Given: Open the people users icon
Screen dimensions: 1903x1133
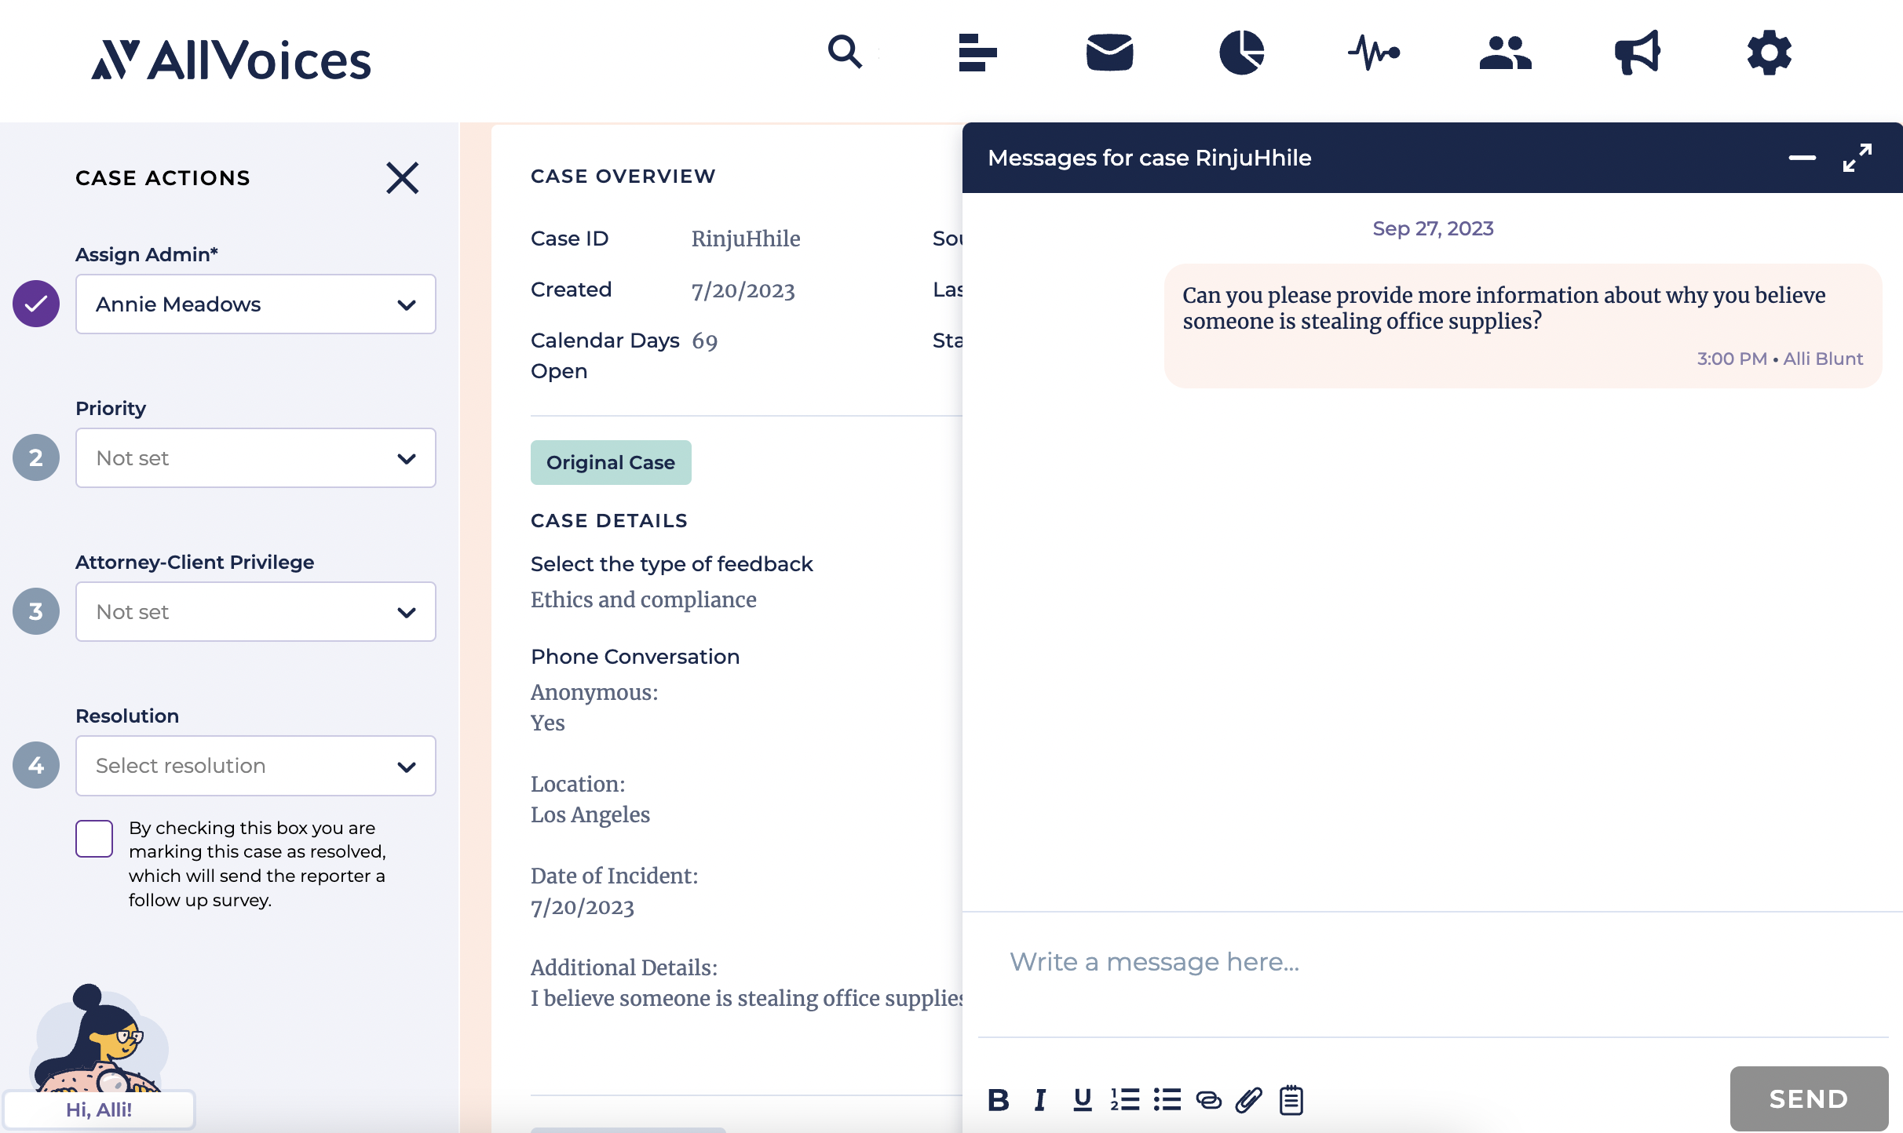Looking at the screenshot, I should (x=1505, y=53).
